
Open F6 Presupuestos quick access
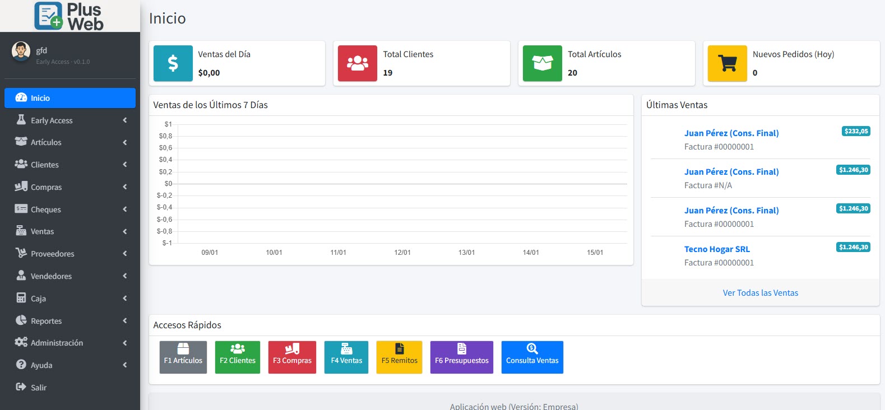coord(461,357)
